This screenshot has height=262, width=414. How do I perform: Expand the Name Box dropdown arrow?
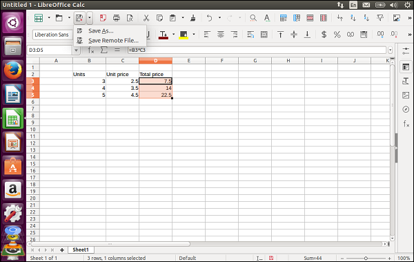[76, 50]
